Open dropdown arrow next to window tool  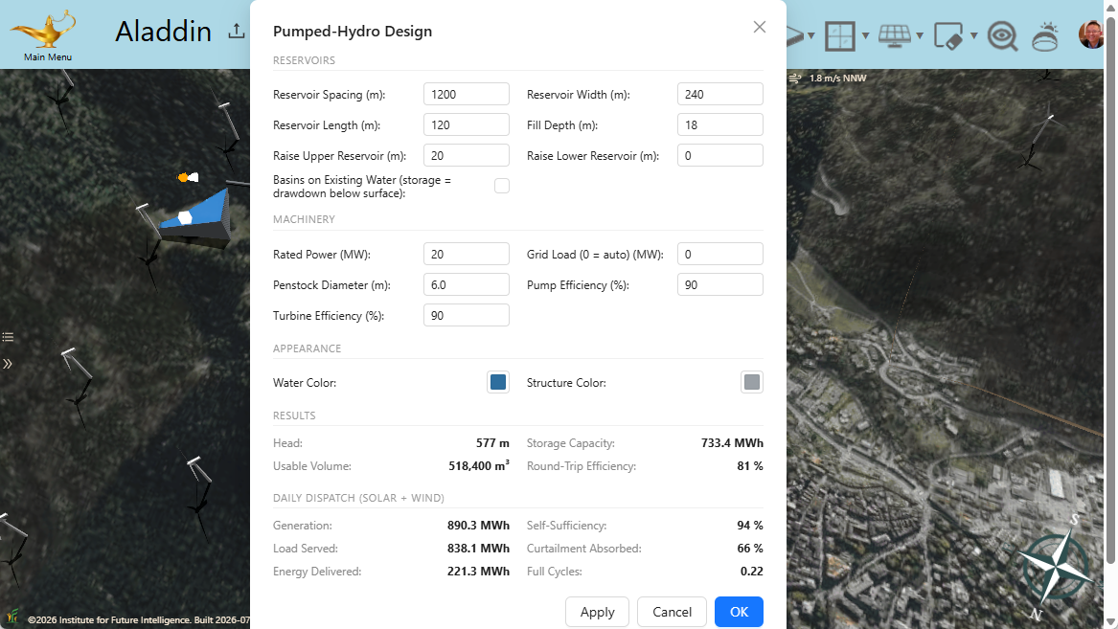pyautogui.click(x=866, y=35)
